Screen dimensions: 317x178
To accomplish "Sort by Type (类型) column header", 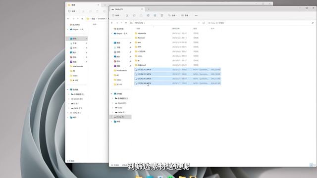I will coord(195,29).
